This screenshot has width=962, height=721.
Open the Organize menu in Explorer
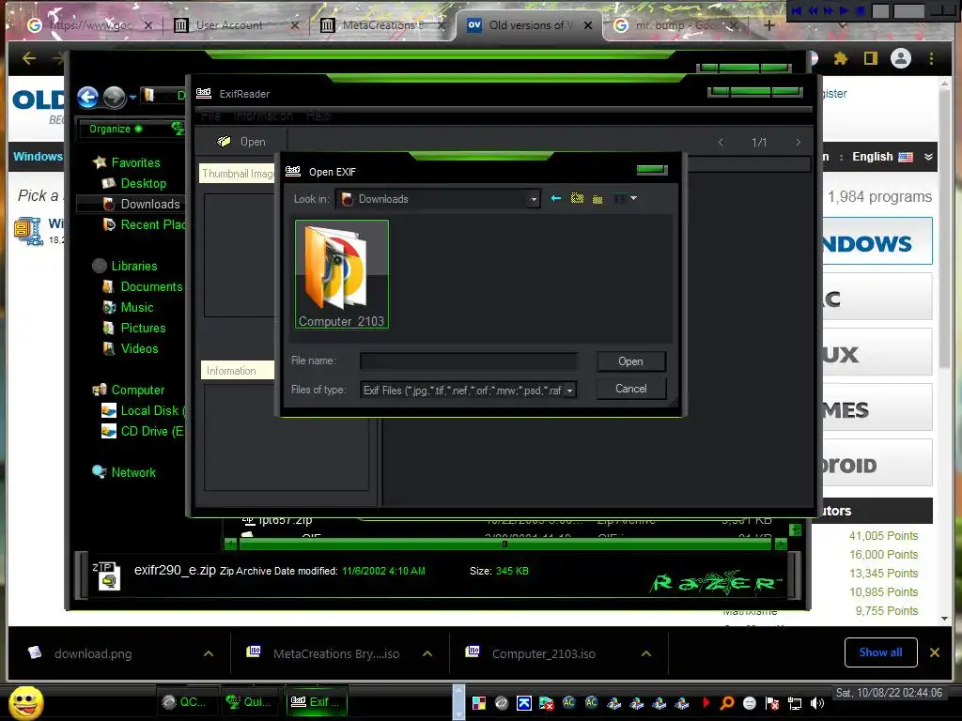116,129
